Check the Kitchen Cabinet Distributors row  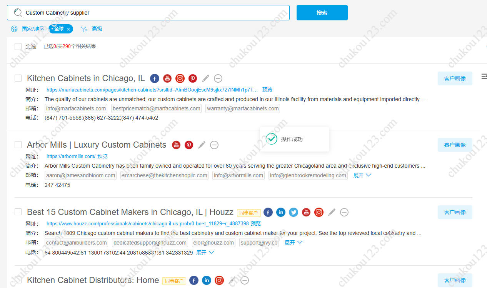point(18,280)
